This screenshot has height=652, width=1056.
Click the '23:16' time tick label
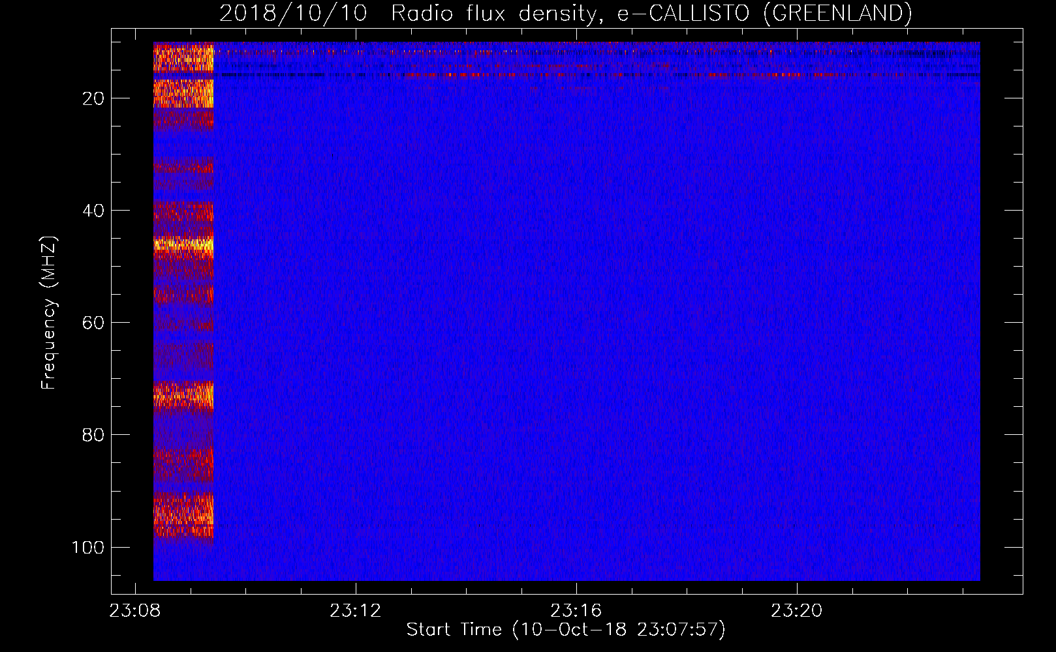(576, 611)
